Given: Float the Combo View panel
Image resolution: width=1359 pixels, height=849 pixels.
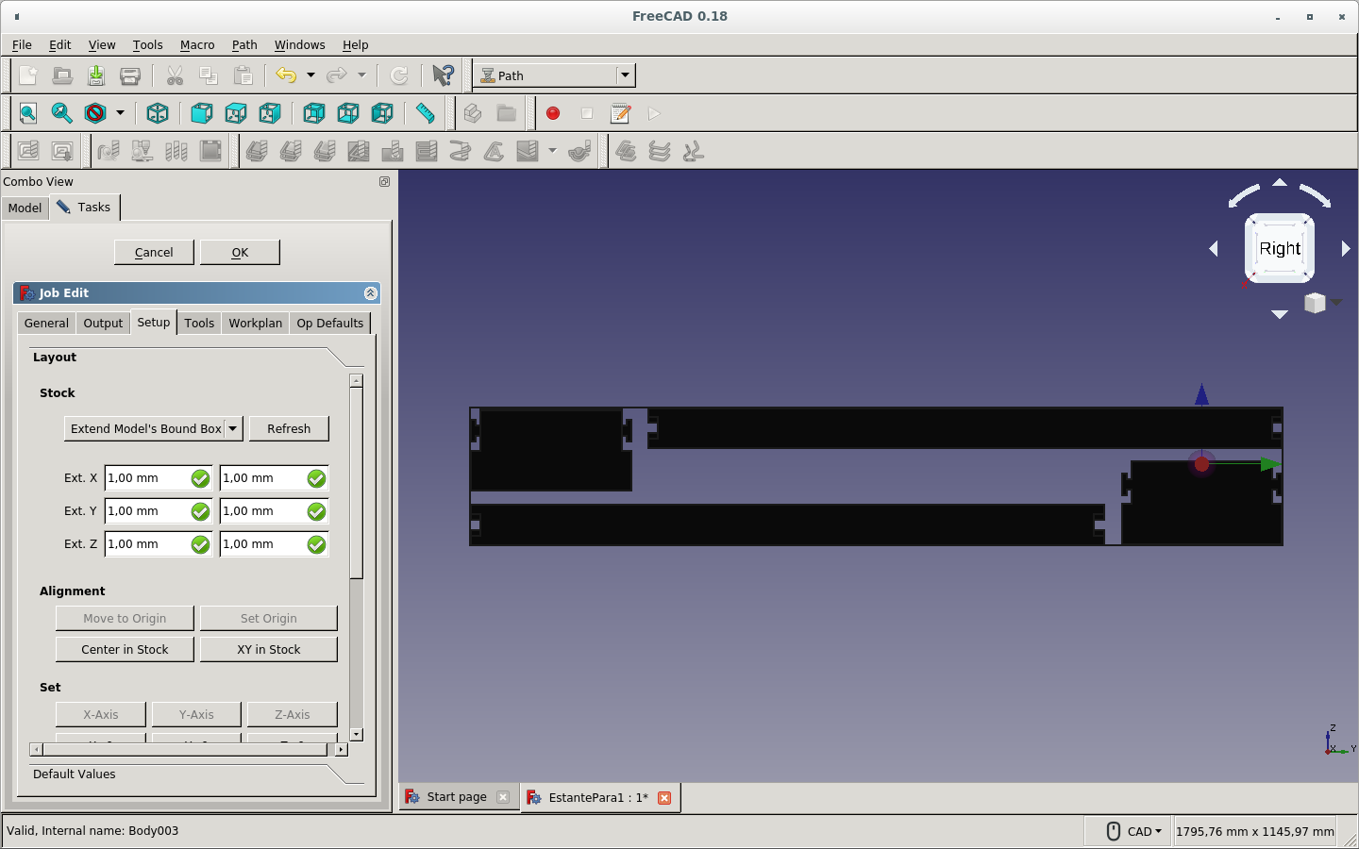Looking at the screenshot, I should (x=384, y=181).
